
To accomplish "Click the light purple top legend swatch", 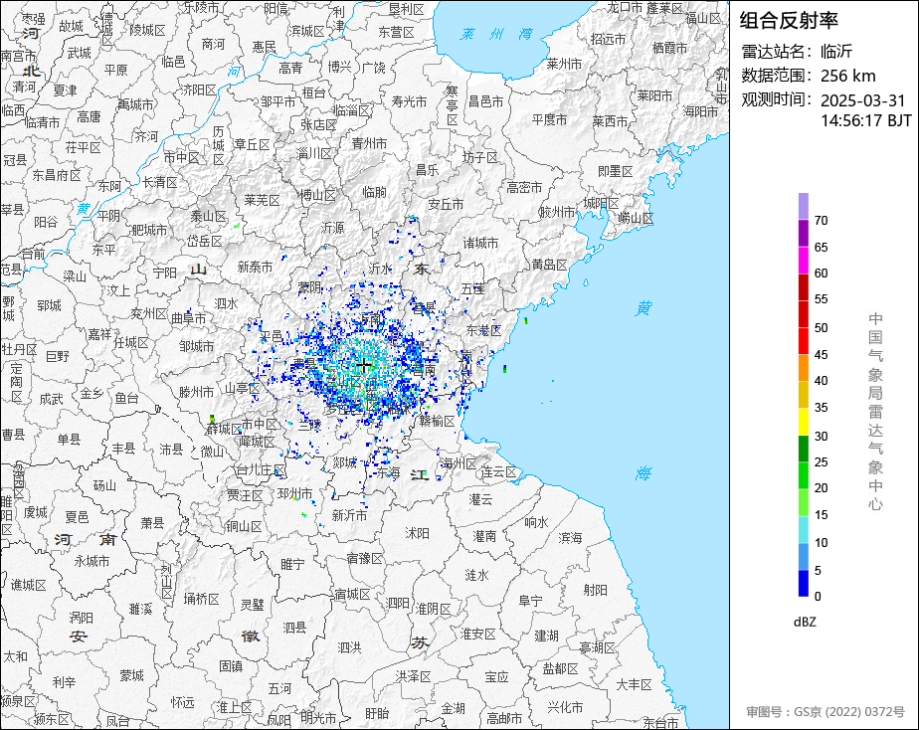I will pyautogui.click(x=803, y=206).
